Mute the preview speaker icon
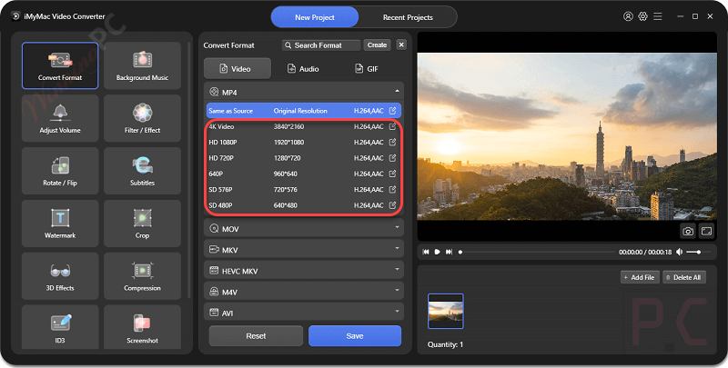The height and width of the screenshot is (368, 728). click(679, 252)
